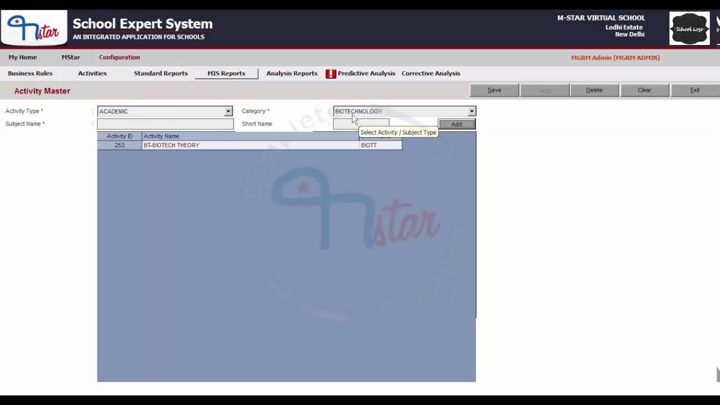
Task: Click the Clear button
Action: (645, 90)
